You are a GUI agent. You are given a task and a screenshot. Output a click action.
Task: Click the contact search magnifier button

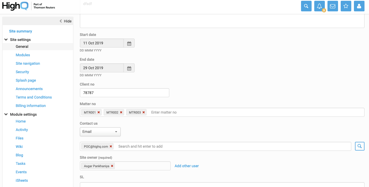point(359,146)
